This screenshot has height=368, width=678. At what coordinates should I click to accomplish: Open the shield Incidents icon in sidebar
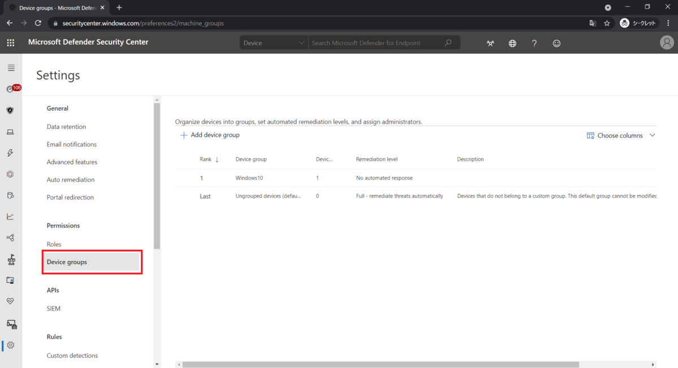(10, 110)
